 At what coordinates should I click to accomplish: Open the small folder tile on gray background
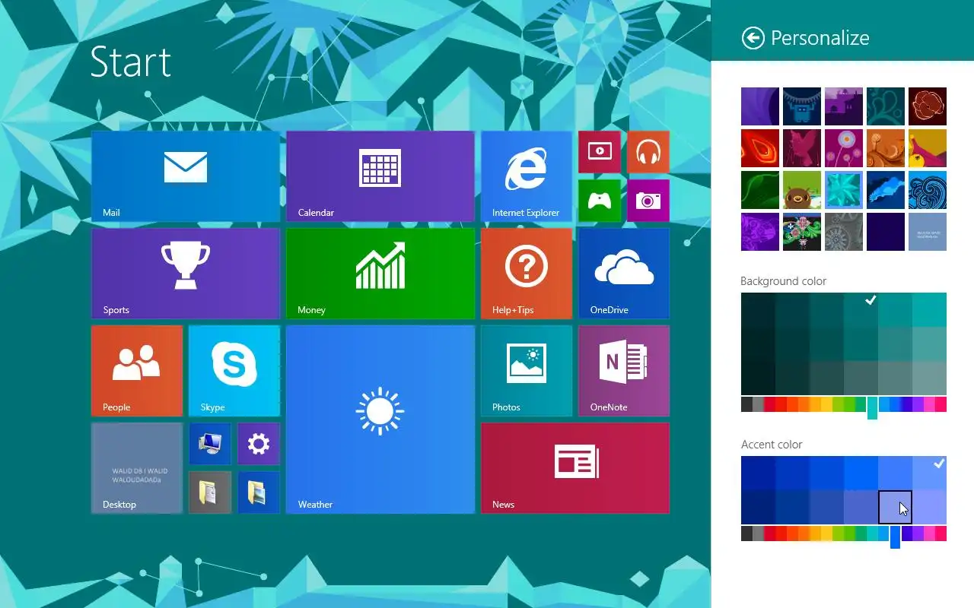tap(210, 492)
